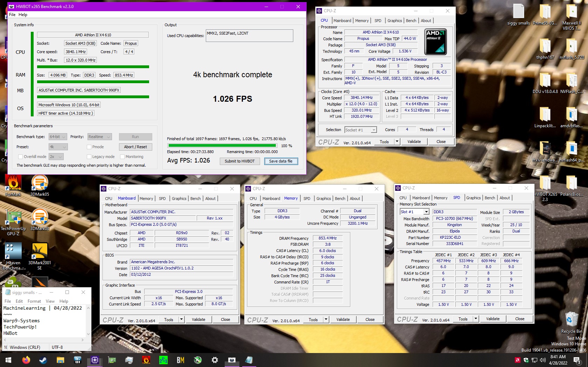
Task: Open LinpackXt desktop folder
Action: (x=545, y=117)
